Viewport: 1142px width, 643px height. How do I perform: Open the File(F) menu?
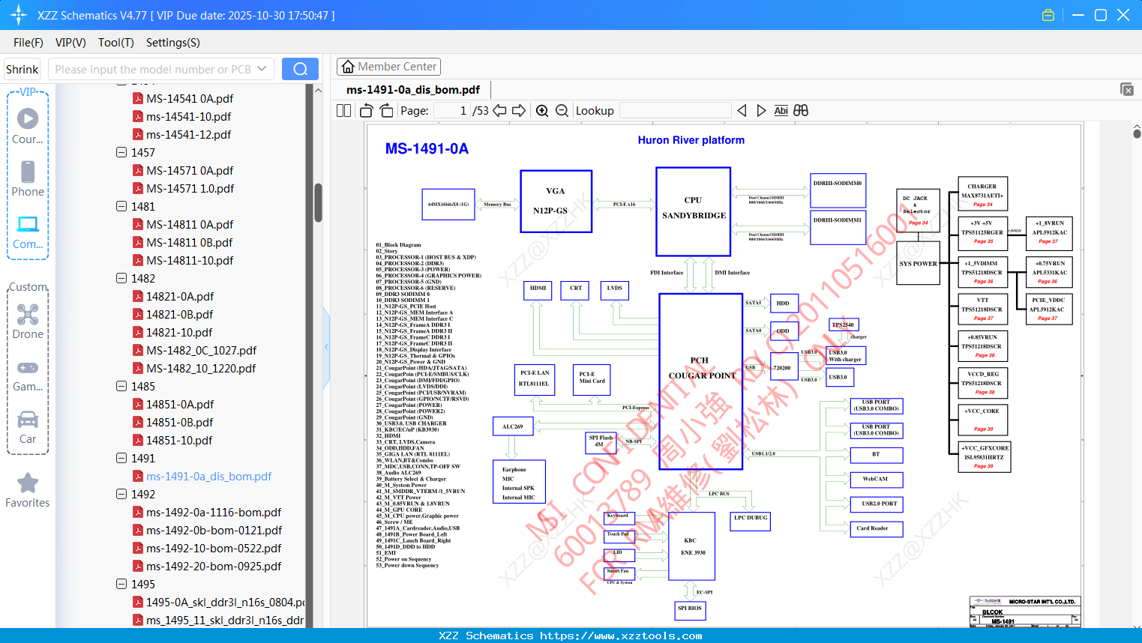(x=28, y=43)
